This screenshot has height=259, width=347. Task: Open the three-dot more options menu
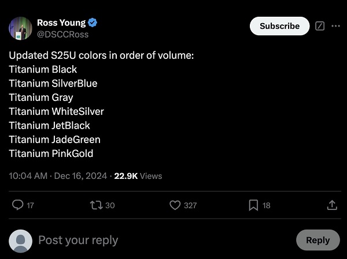(336, 26)
